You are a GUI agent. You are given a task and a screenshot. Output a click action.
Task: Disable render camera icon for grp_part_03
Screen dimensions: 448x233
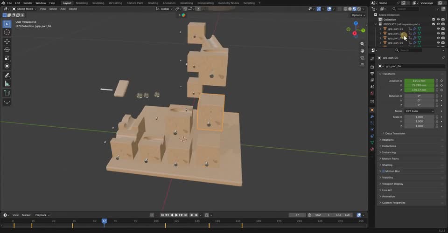click(443, 38)
